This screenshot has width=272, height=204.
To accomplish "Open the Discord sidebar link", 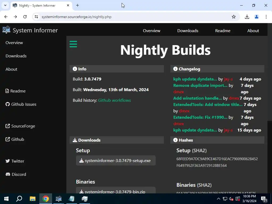I will [x=16, y=174].
